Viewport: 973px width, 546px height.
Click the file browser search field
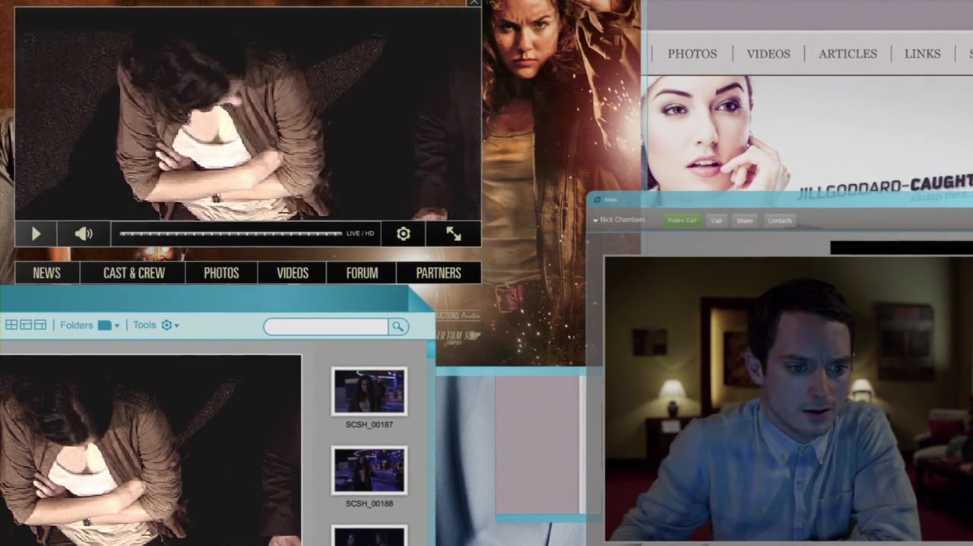pos(326,326)
